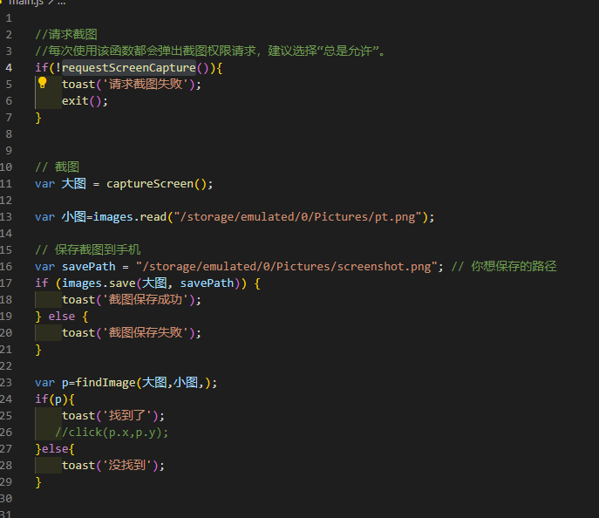Click the requestScreenCapture function name
The width and height of the screenshot is (599, 518).
point(129,68)
